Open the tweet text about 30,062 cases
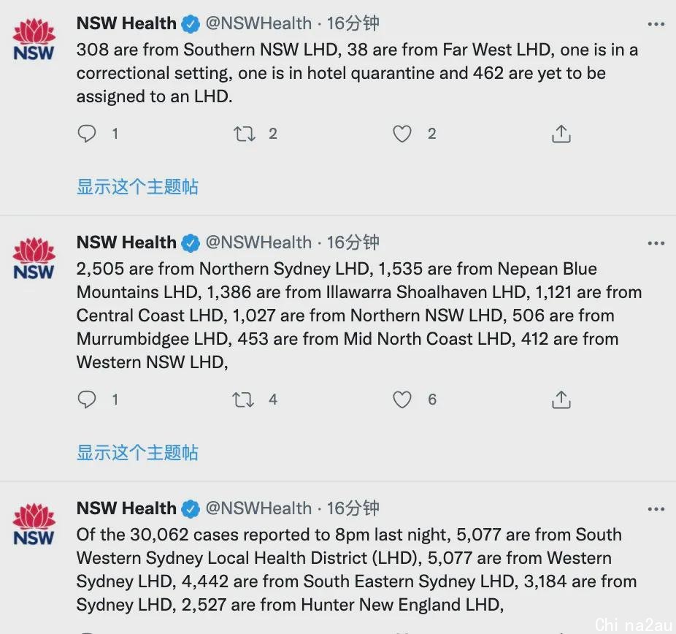676x634 pixels. coord(356,569)
